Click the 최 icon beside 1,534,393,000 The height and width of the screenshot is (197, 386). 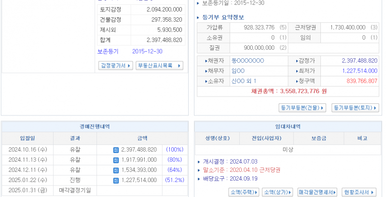(x=115, y=170)
